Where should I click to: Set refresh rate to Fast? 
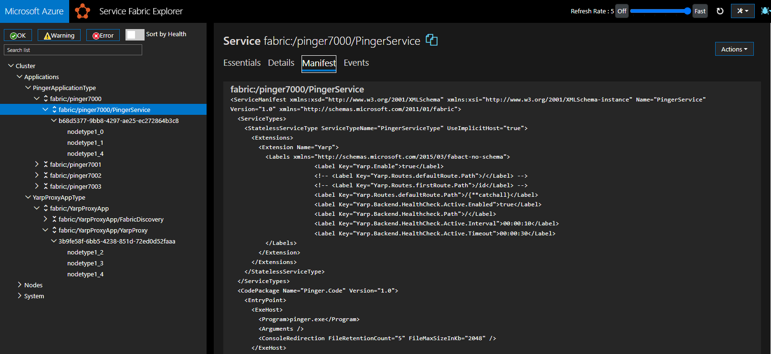(700, 11)
